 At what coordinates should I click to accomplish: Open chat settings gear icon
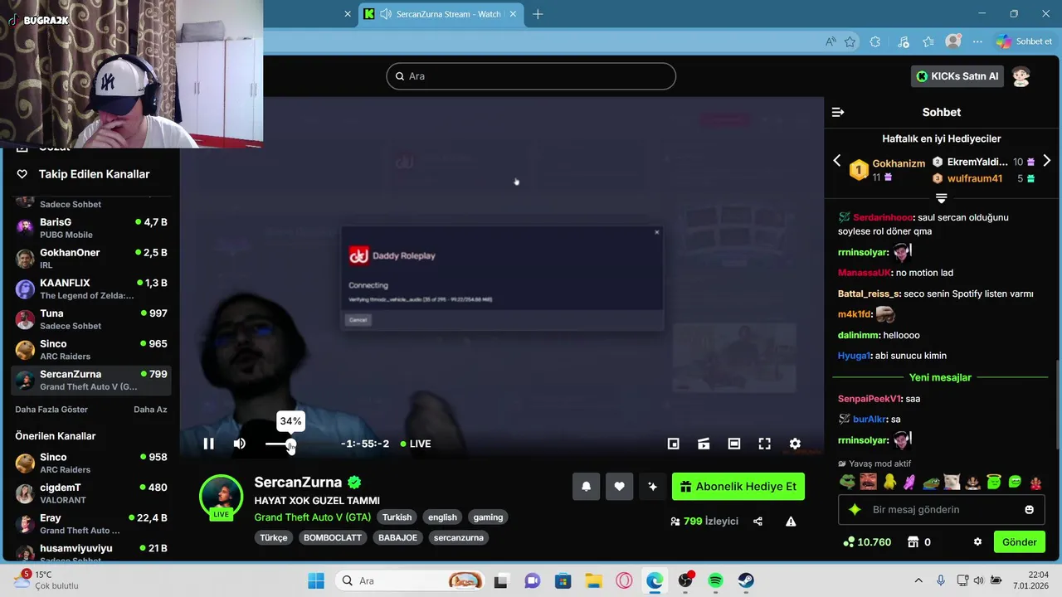pos(977,542)
